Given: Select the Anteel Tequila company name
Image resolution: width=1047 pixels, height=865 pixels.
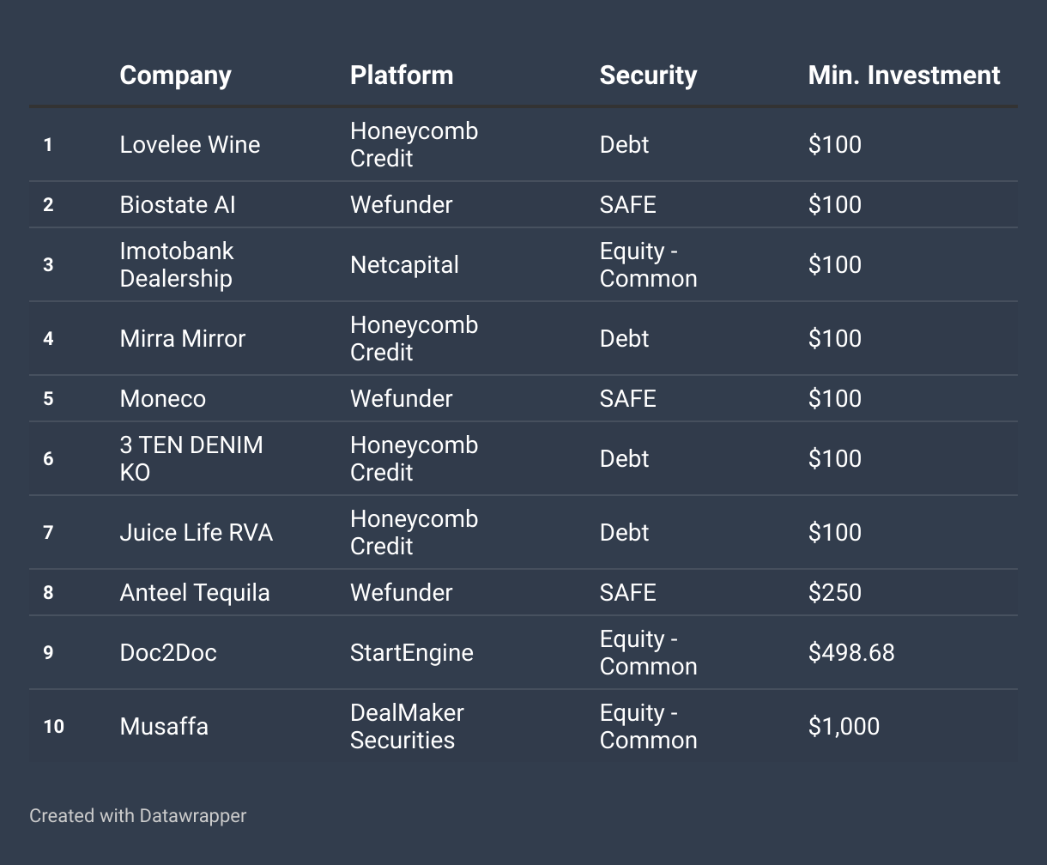Looking at the screenshot, I should click(x=195, y=592).
